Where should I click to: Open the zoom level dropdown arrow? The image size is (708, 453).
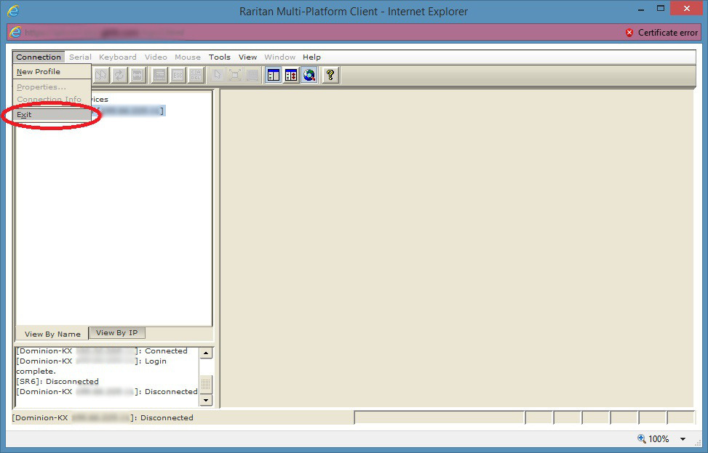click(683, 439)
